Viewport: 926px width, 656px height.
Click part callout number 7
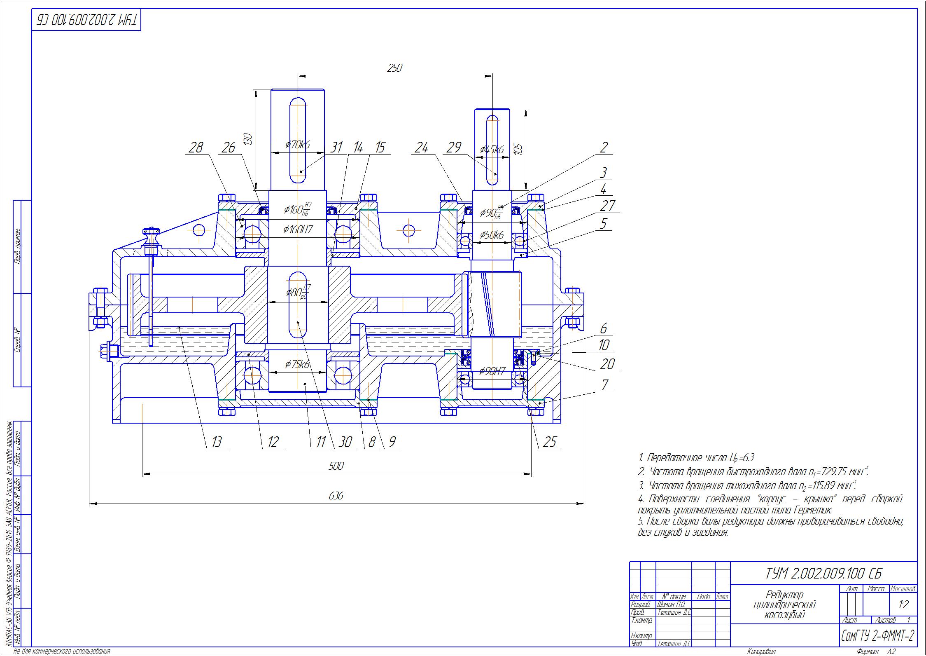click(605, 385)
